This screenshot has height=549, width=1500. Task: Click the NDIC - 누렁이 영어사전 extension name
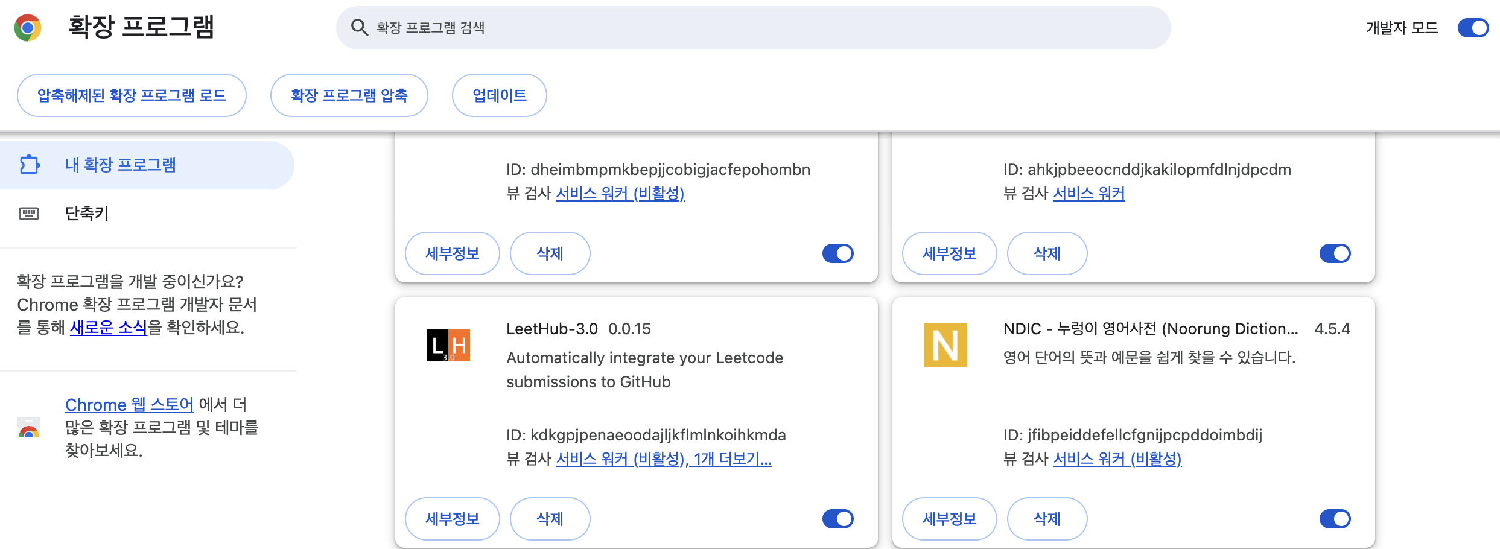[1151, 329]
